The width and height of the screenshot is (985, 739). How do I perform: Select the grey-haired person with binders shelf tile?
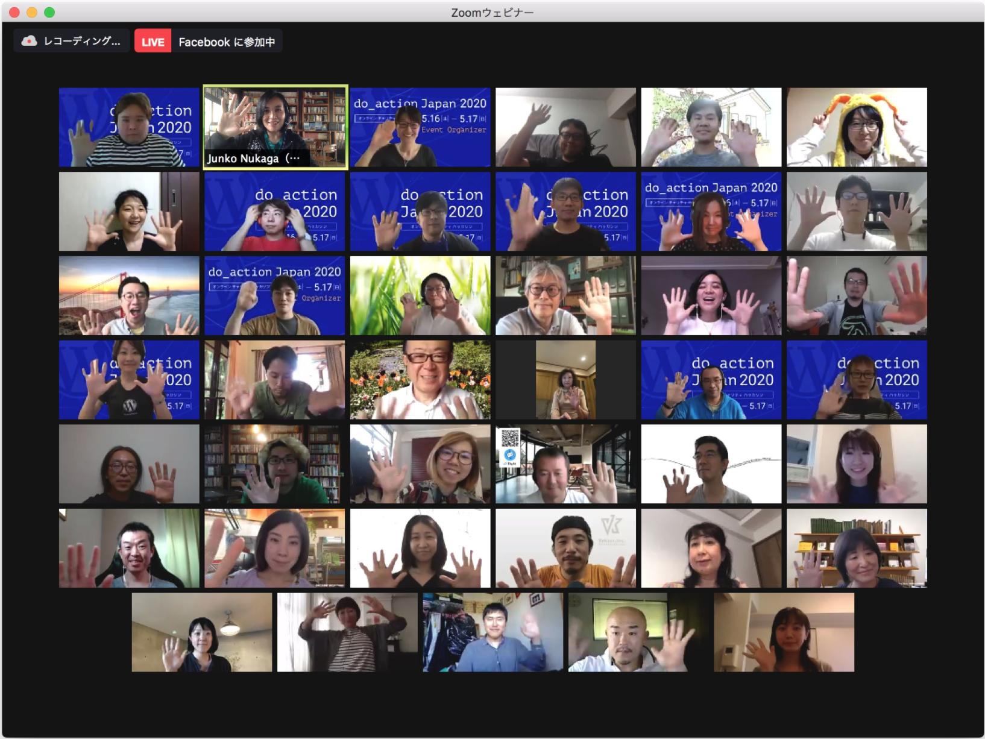pos(565,295)
